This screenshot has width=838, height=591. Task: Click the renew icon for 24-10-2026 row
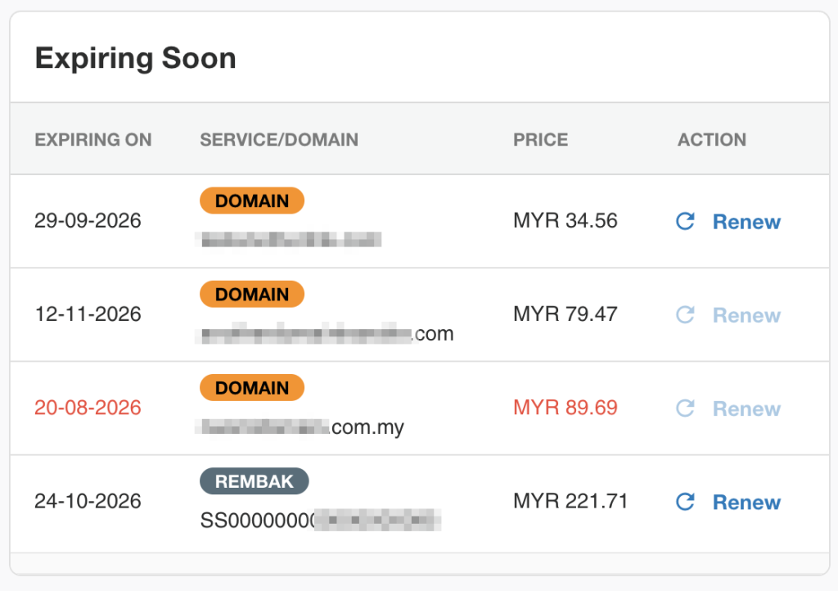(685, 502)
